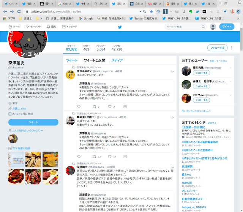
Task: Click the page vertical scrollbar thumb
Action: click(241, 39)
